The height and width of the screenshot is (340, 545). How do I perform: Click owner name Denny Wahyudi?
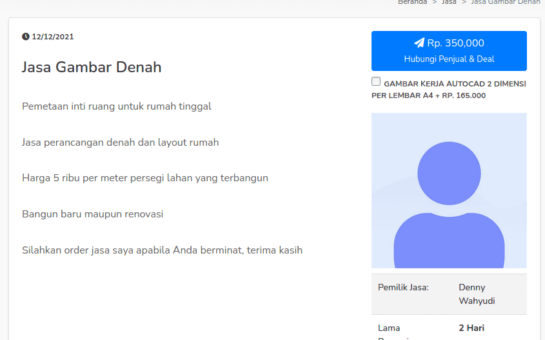point(477,294)
